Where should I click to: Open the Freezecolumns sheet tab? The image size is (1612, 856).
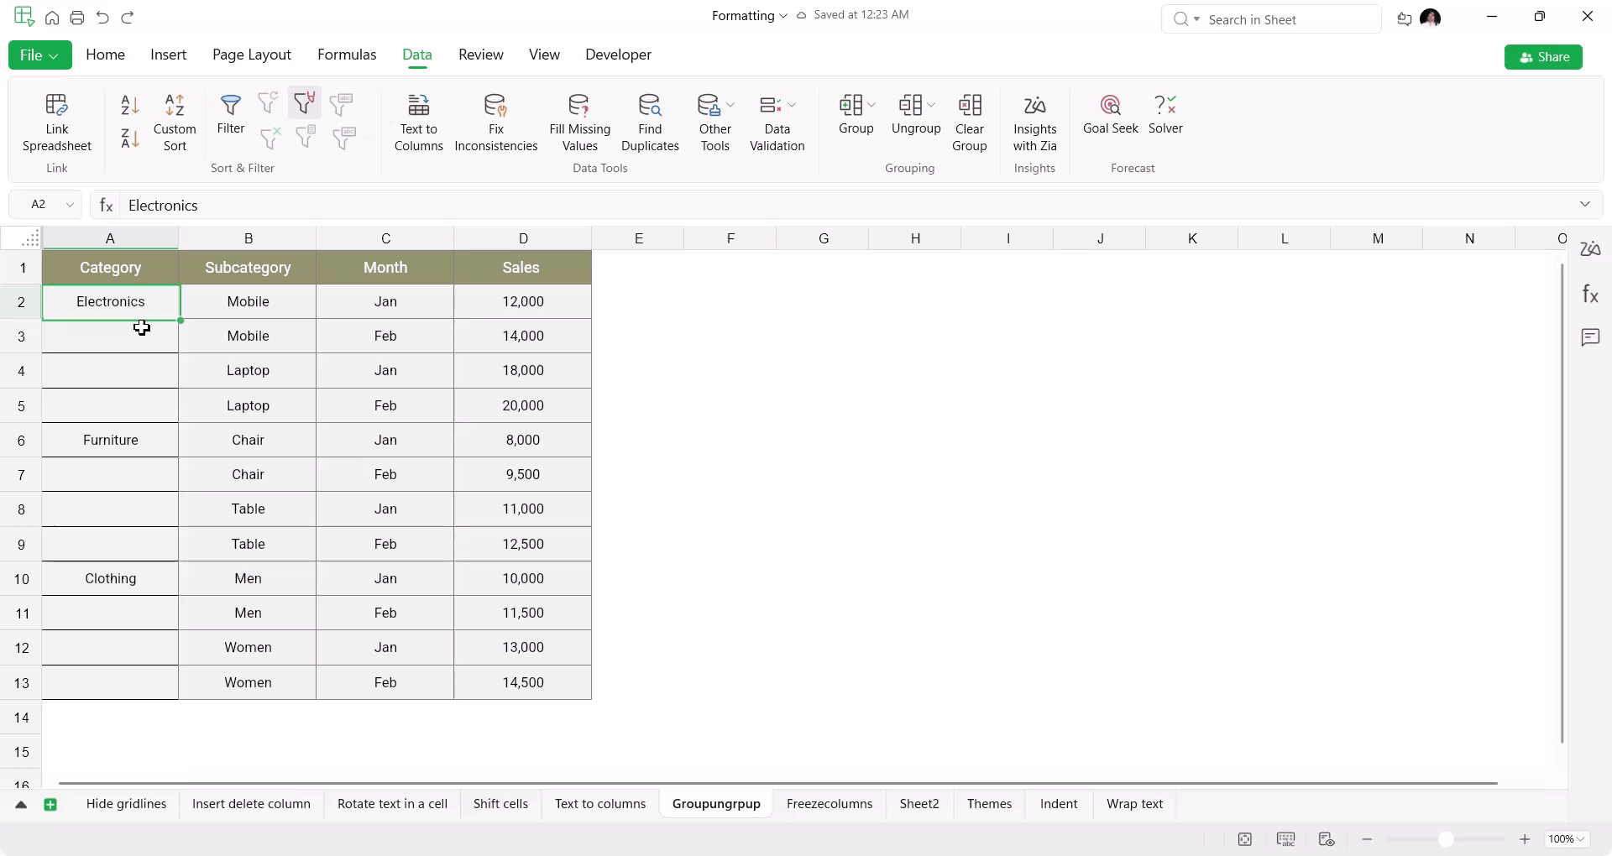point(829,804)
